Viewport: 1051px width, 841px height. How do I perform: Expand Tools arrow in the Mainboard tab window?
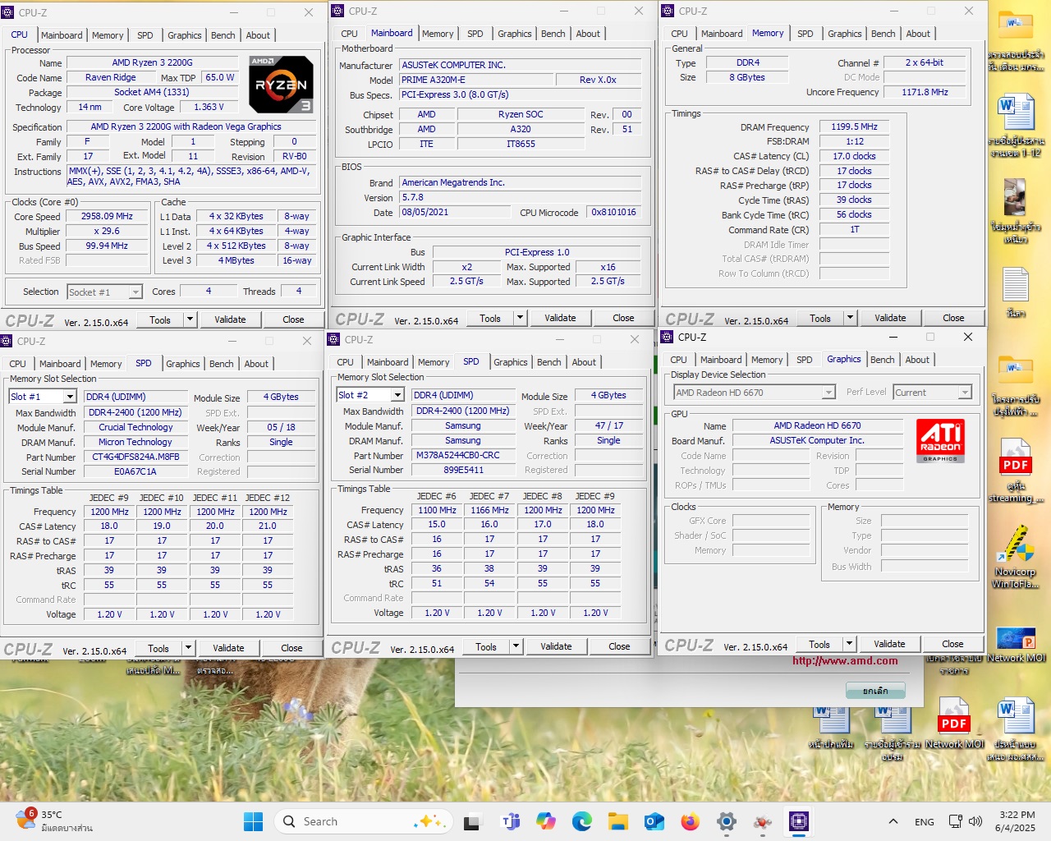pos(520,318)
